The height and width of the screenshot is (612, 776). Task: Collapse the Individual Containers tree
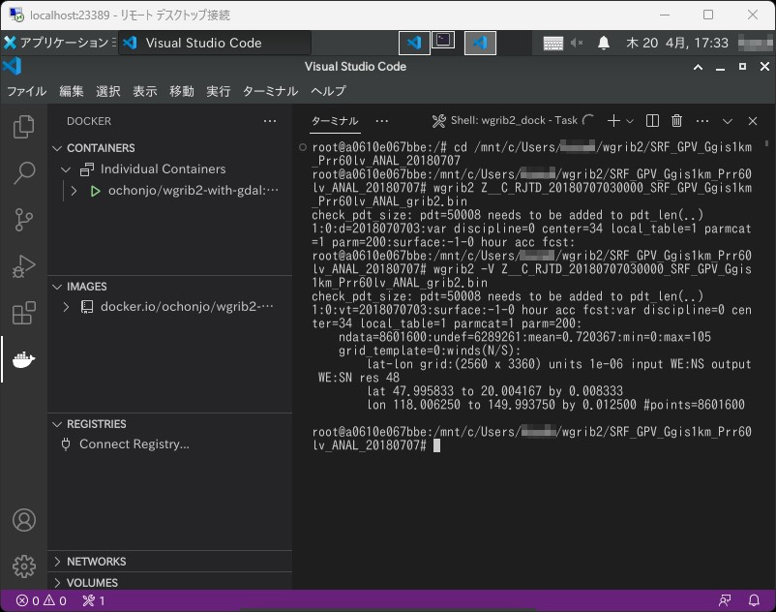click(x=68, y=168)
